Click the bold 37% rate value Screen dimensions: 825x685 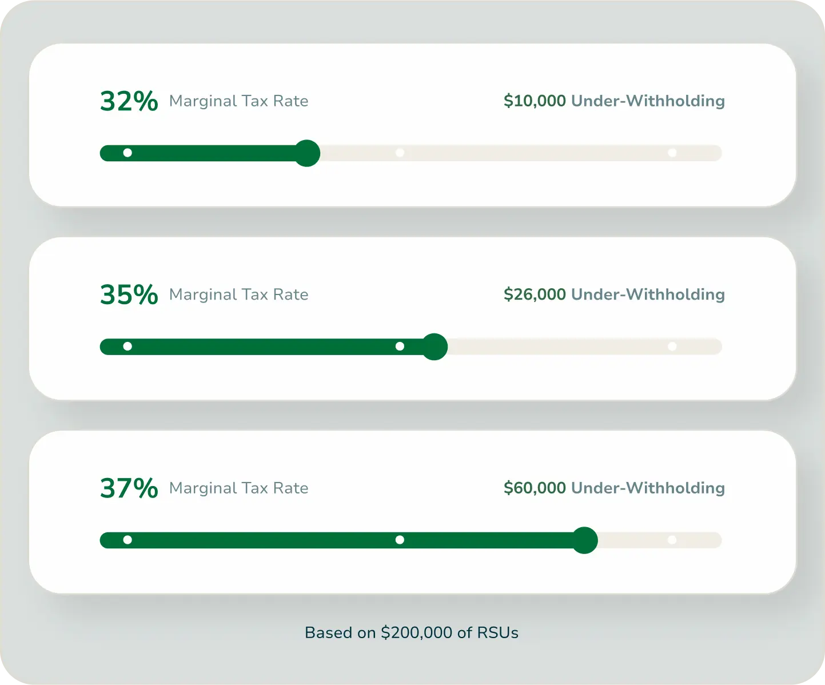tap(129, 488)
